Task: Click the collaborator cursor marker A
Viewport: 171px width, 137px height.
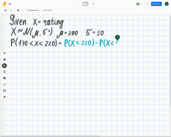Action: pyautogui.click(x=117, y=37)
